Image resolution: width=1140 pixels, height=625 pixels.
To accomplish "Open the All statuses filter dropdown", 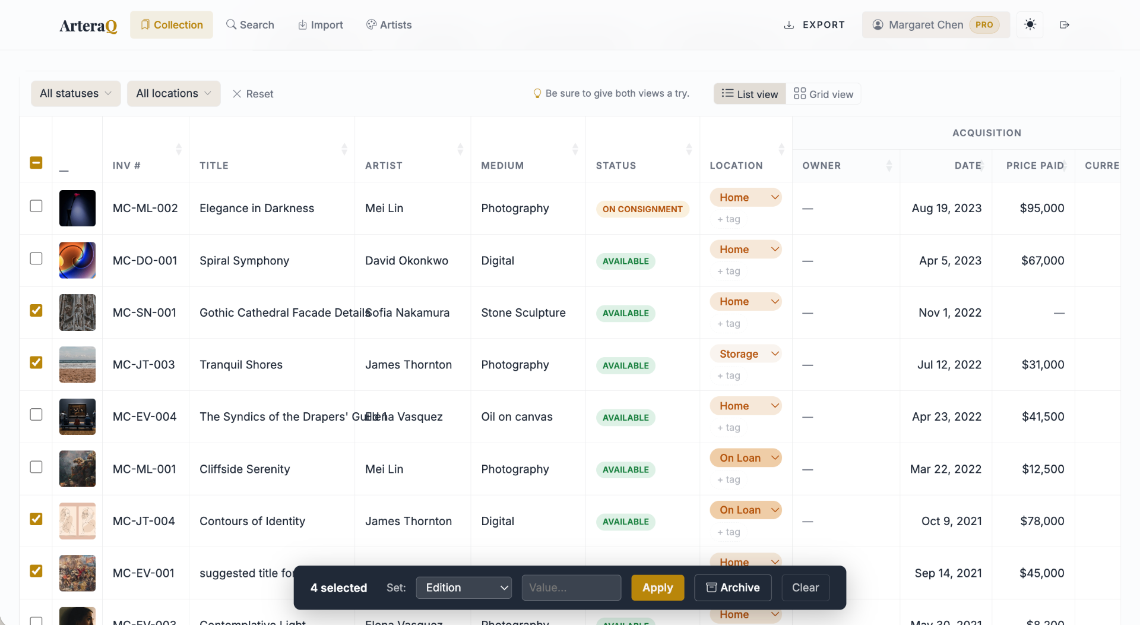I will click(75, 93).
